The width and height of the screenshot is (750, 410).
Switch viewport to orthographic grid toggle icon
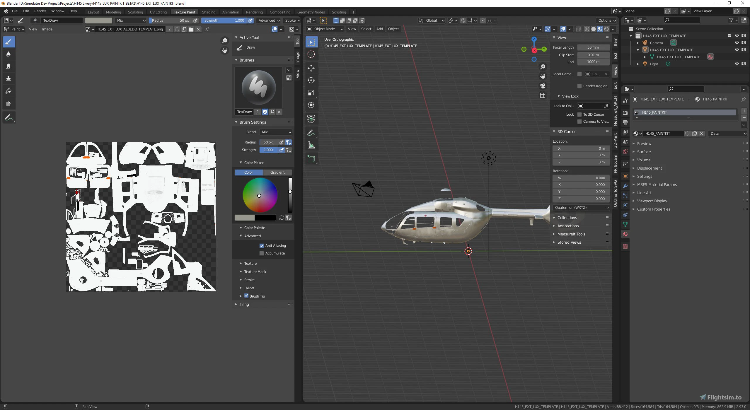(543, 95)
